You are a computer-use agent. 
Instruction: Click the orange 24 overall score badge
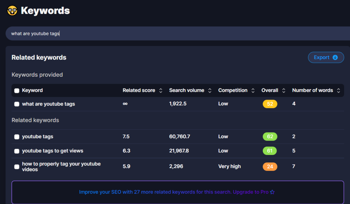click(270, 167)
